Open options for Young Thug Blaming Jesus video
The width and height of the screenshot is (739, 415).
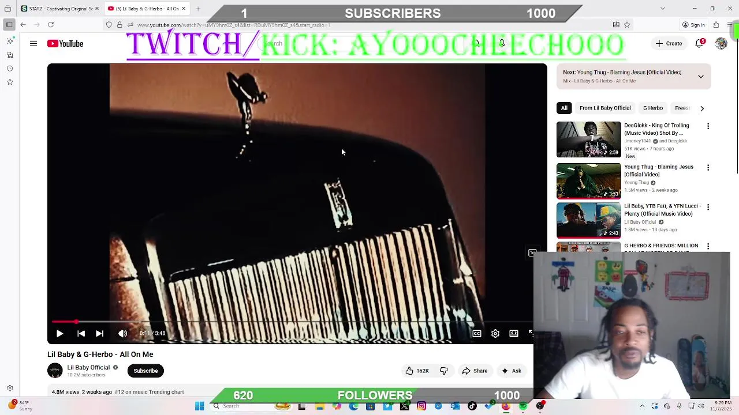pyautogui.click(x=708, y=167)
